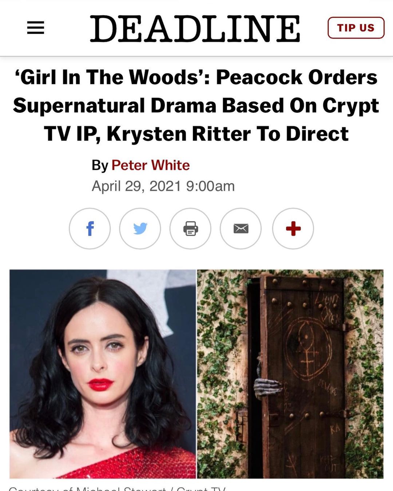Screen dimensions: 393x491
Task: Open the ivy-covered wooden door image
Action: pos(290,374)
